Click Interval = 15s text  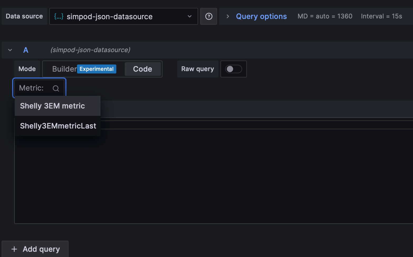381,16
